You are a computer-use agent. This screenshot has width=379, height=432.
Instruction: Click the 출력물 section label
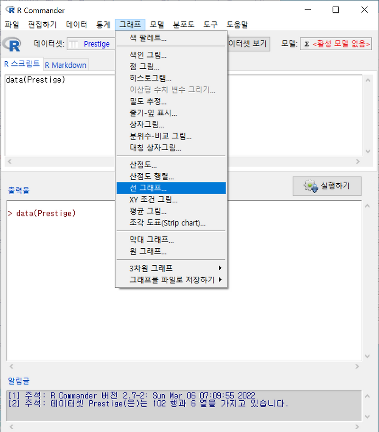pyautogui.click(x=18, y=190)
